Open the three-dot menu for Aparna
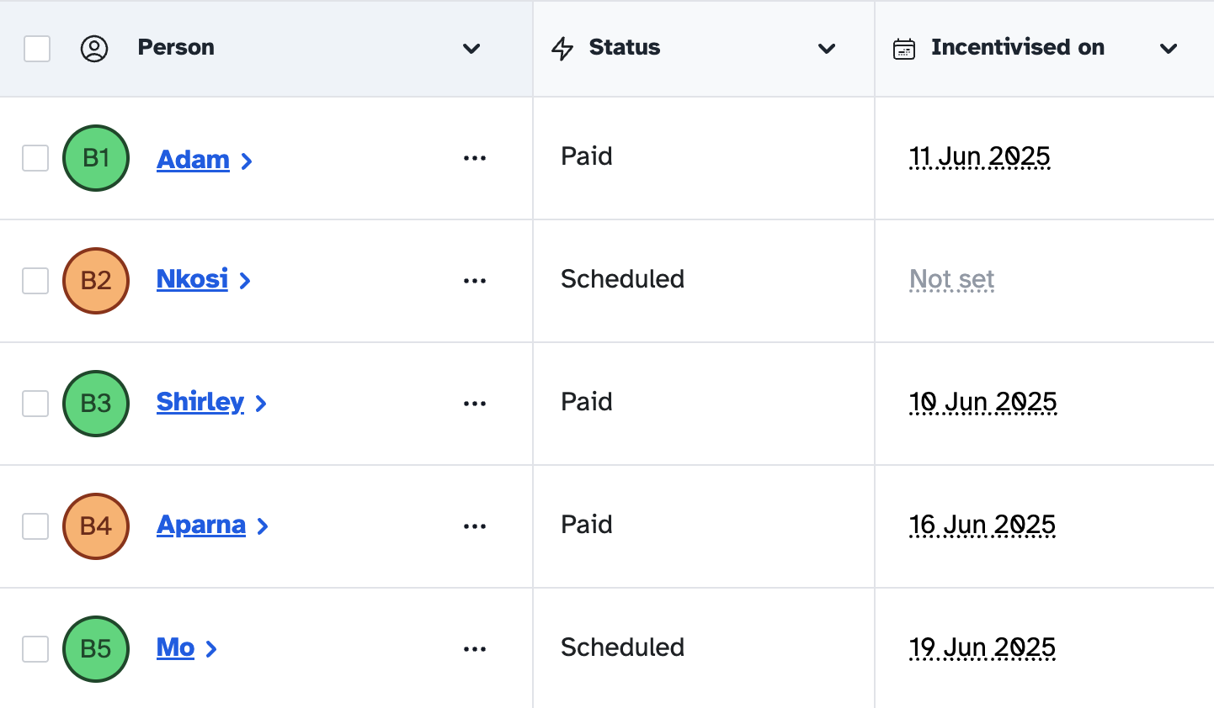 [475, 526]
